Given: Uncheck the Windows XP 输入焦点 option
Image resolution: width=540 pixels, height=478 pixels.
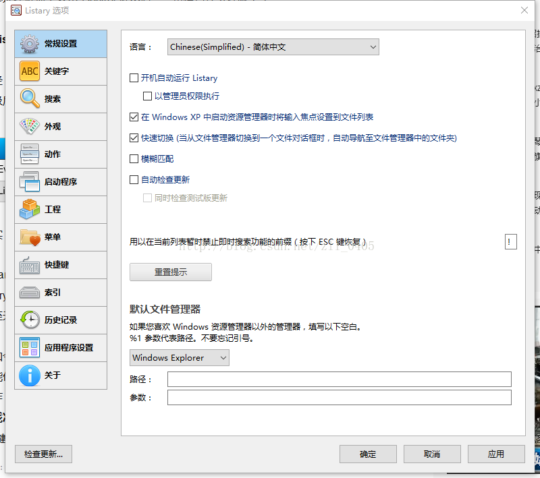Looking at the screenshot, I should (x=134, y=117).
